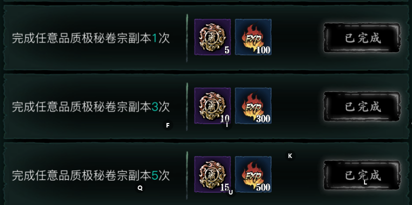This screenshot has width=412, height=205.
Task: Select the EXP 300 flame reward icon
Action: point(253,105)
